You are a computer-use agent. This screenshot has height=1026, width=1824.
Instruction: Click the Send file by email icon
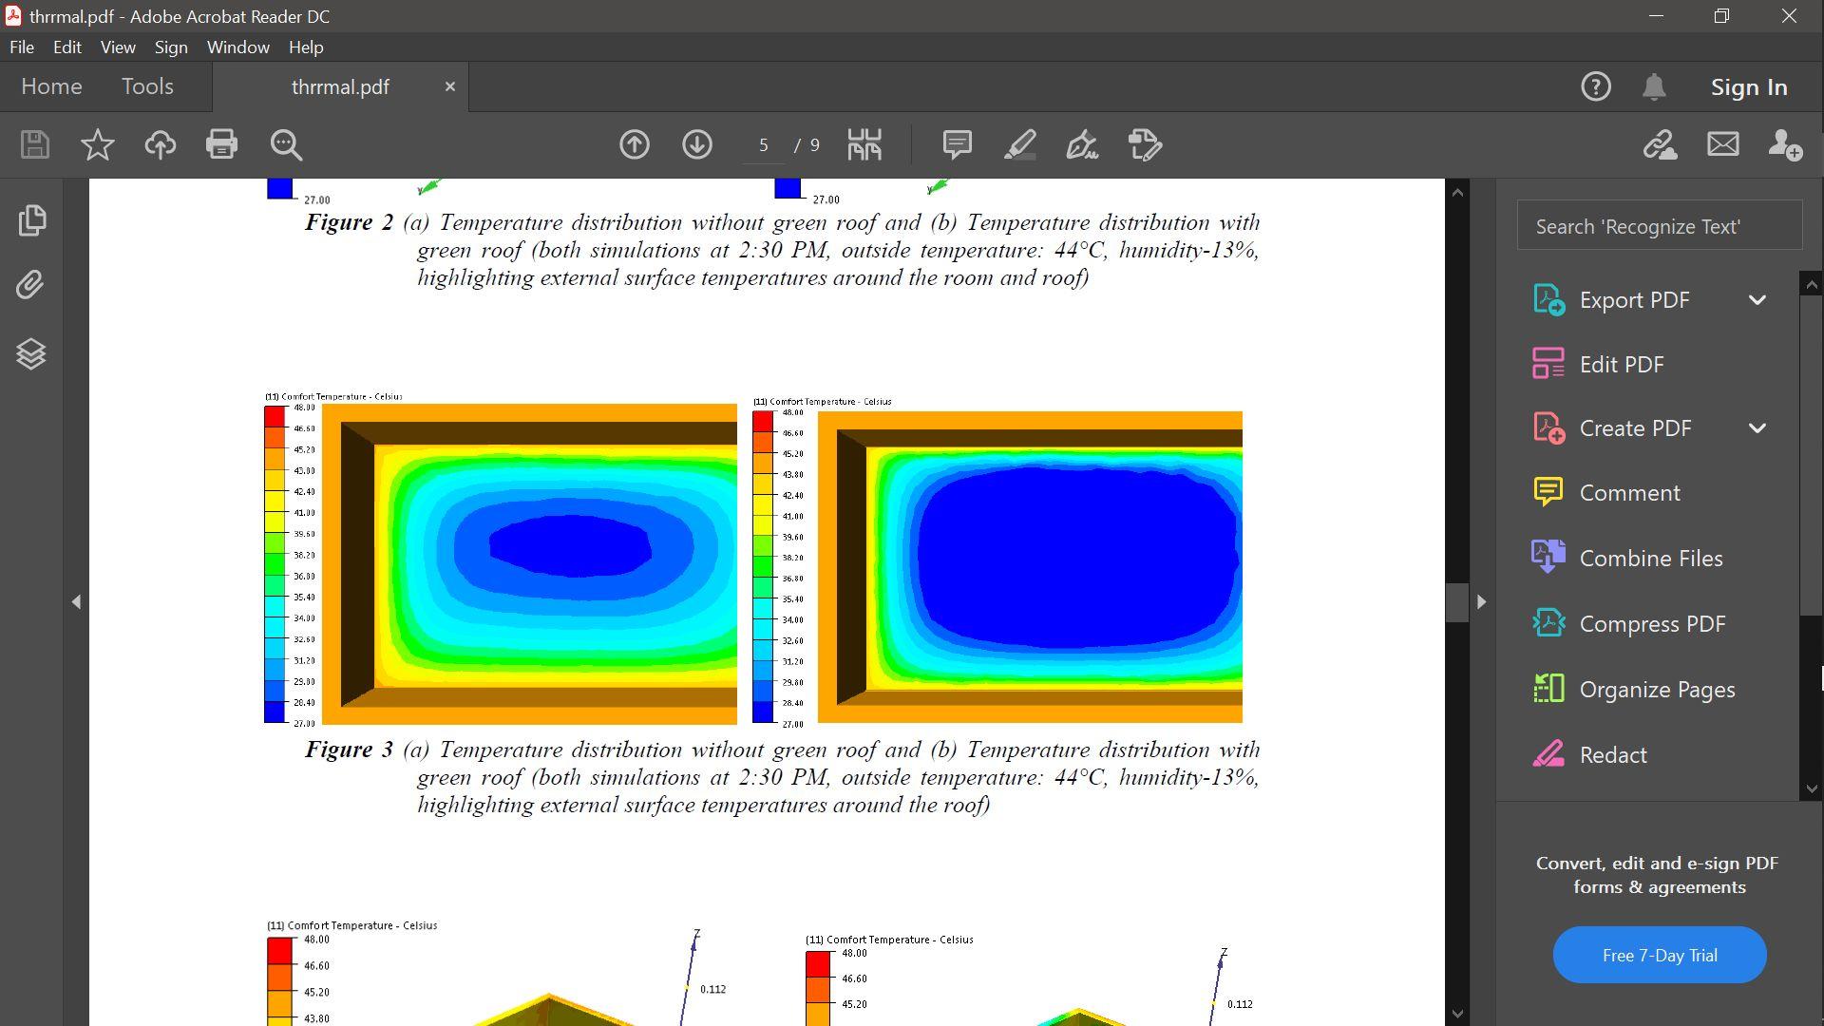tap(1722, 144)
